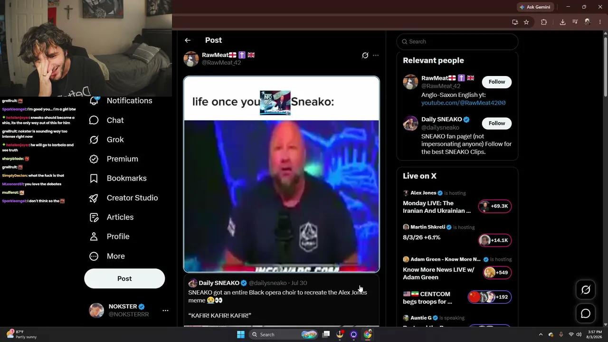This screenshot has height=342, width=608.
Task: Open Chrome from the taskbar
Action: (x=368, y=334)
